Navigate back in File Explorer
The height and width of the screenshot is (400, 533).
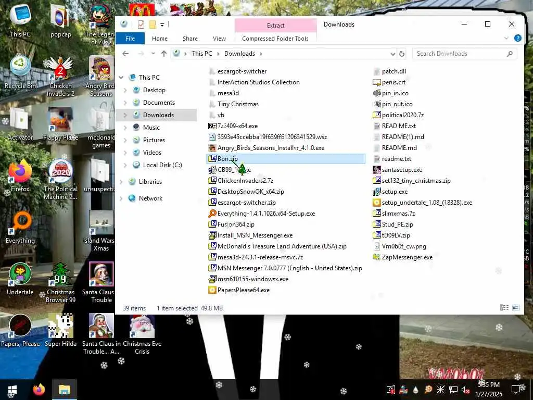click(x=125, y=54)
